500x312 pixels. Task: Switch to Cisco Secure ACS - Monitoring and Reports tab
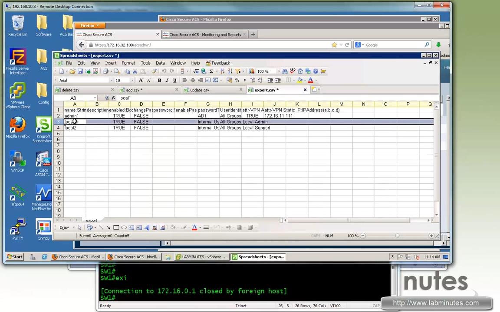(x=204, y=34)
